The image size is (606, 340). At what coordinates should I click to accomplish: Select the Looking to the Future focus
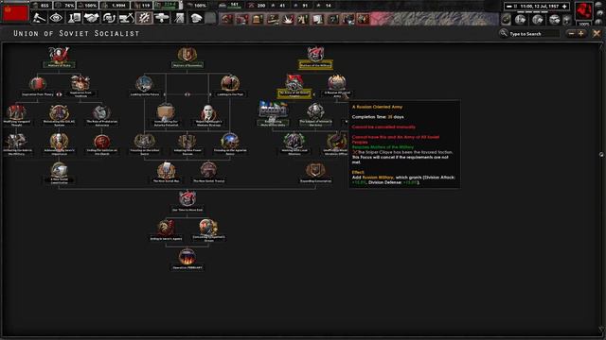pos(145,86)
